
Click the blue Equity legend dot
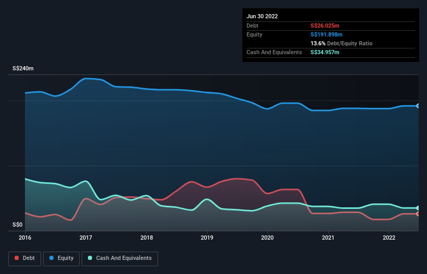(51, 258)
